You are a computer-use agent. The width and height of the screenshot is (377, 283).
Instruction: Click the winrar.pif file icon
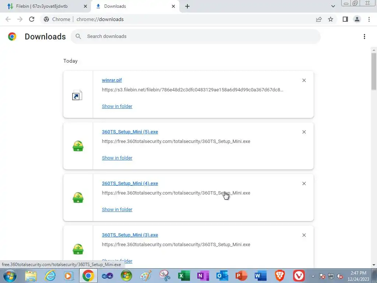[77, 95]
